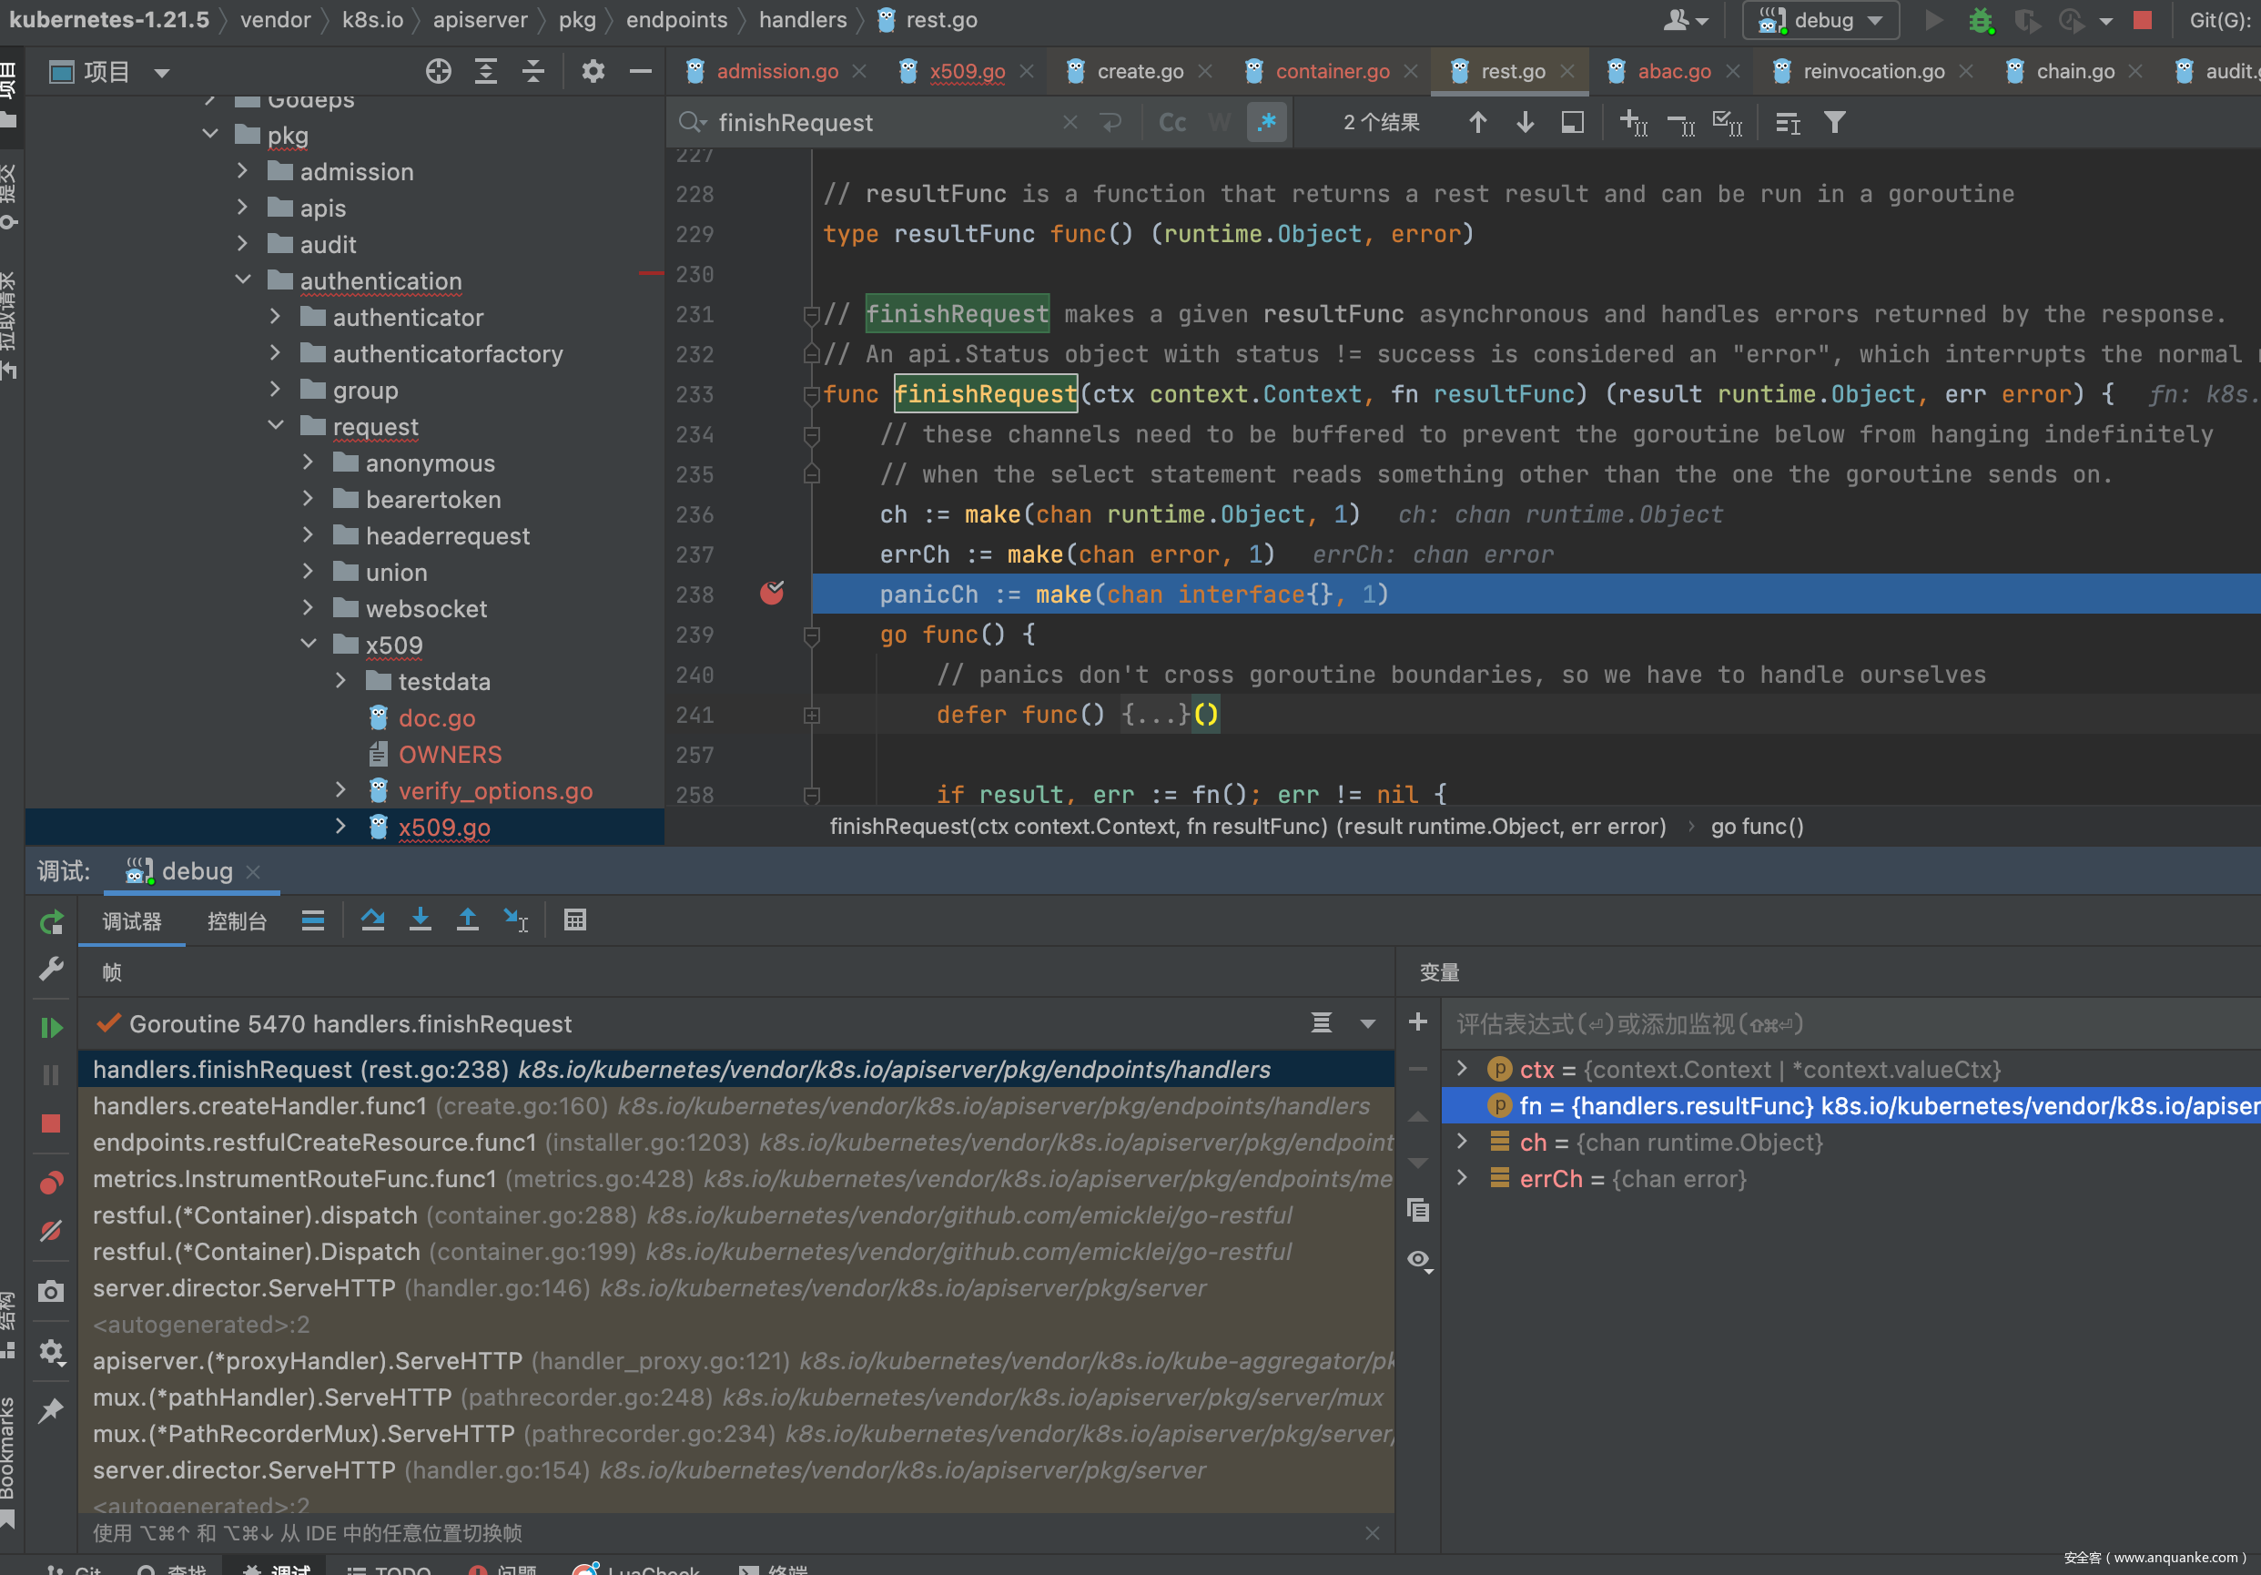2261x1575 pixels.
Task: Click the Step Out debugger icon
Action: [468, 920]
